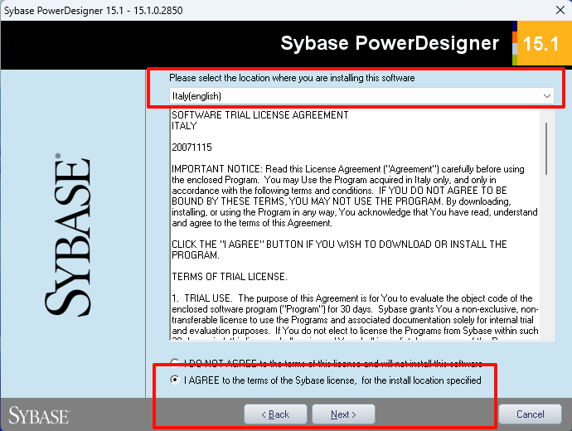Click the Sybase logo in the bottom-left footer
This screenshot has width=572, height=431.
pyautogui.click(x=39, y=415)
